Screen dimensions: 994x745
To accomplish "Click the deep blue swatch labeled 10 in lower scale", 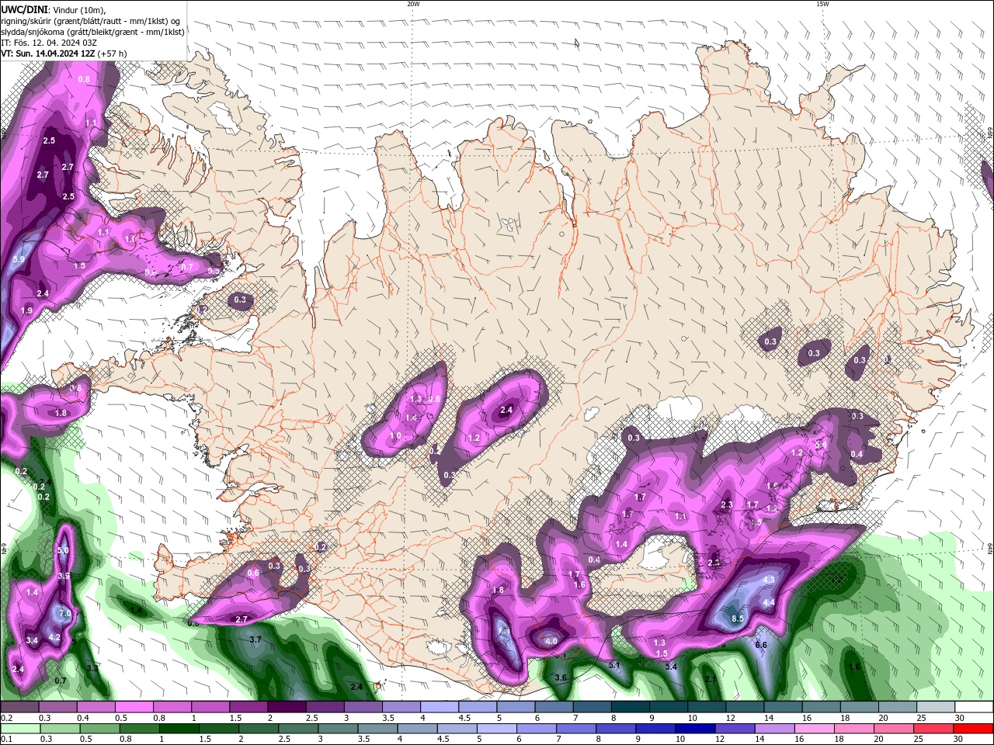I will 695,728.
